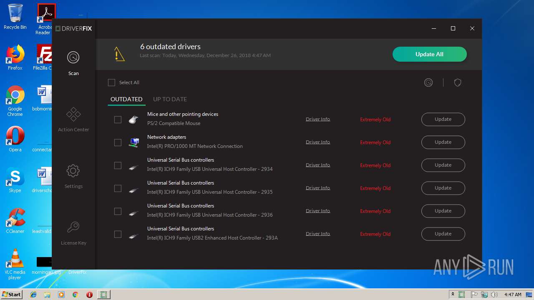Maximize the DriverFix window
This screenshot has height=300, width=534.
pos(453,28)
